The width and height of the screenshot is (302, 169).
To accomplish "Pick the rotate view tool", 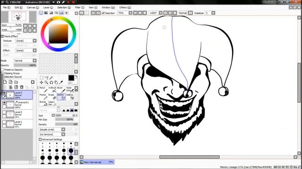I will (x=51, y=83).
